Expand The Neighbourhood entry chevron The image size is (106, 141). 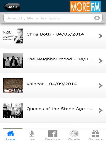pyautogui.click(x=100, y=61)
